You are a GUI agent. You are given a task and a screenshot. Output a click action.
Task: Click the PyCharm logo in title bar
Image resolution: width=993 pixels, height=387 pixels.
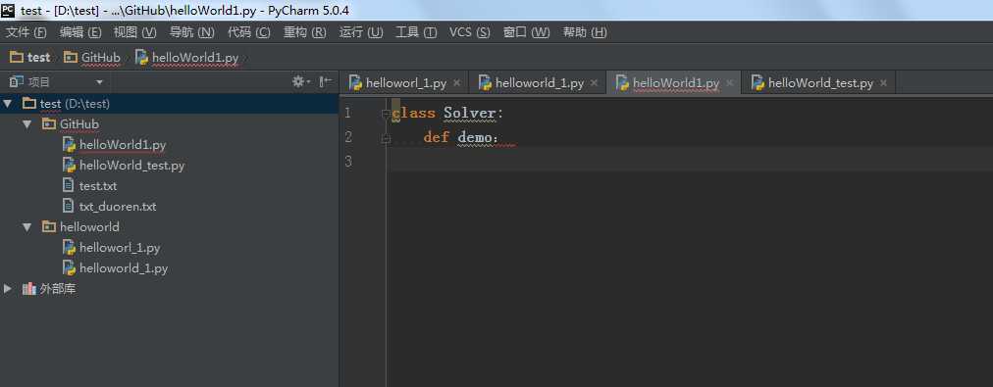coord(8,10)
